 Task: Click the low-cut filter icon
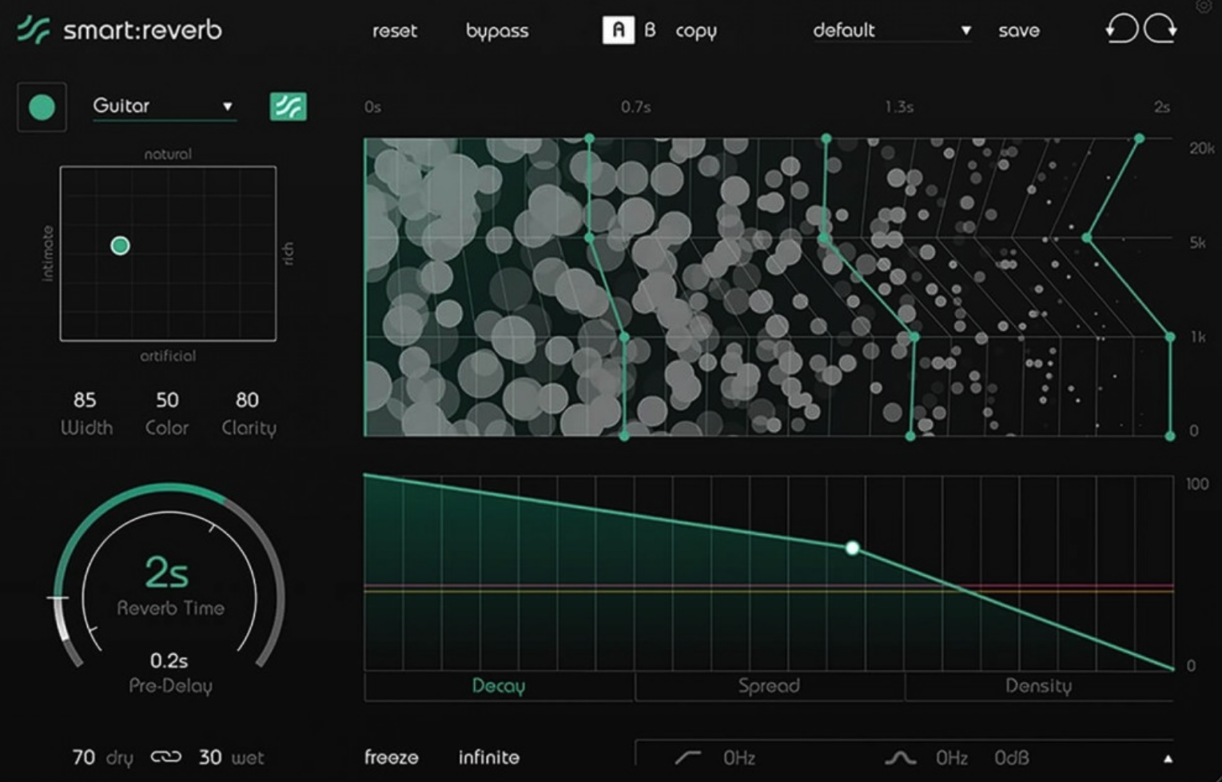(x=688, y=757)
